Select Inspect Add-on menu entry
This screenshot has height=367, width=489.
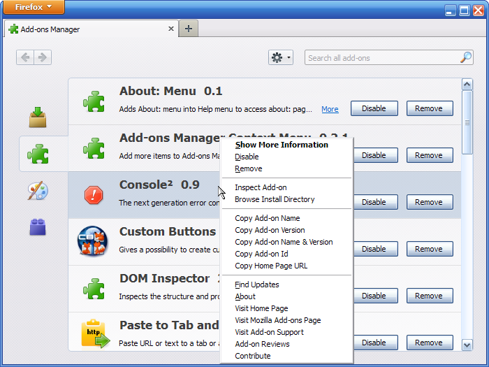pyautogui.click(x=286, y=187)
